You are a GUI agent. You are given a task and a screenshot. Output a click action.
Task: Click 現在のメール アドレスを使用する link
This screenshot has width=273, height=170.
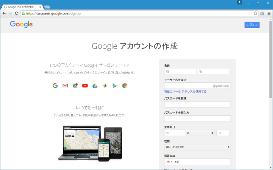pyautogui.click(x=185, y=91)
